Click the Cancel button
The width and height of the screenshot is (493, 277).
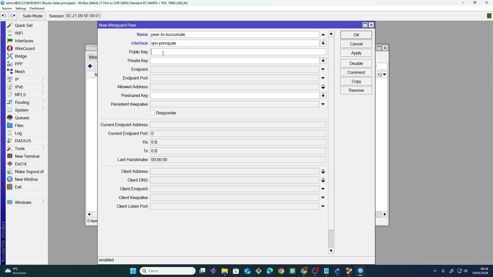(356, 44)
